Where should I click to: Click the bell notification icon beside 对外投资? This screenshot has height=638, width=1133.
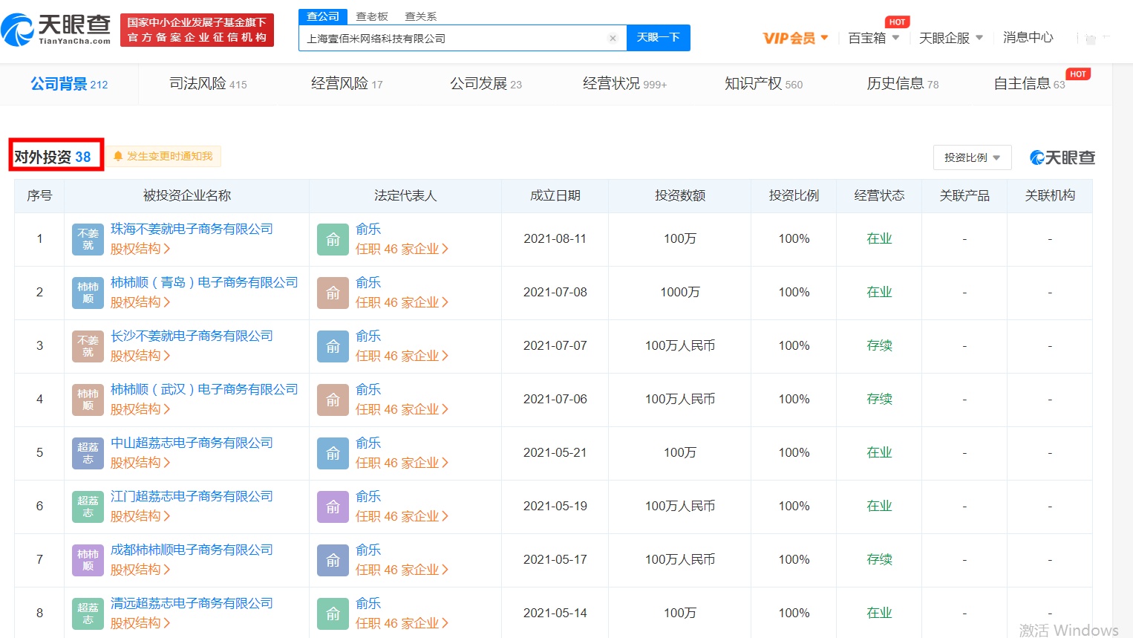click(x=118, y=156)
